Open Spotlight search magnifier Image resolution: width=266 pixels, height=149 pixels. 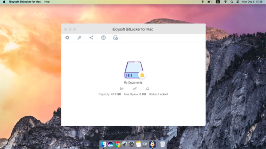[x=232, y=2]
